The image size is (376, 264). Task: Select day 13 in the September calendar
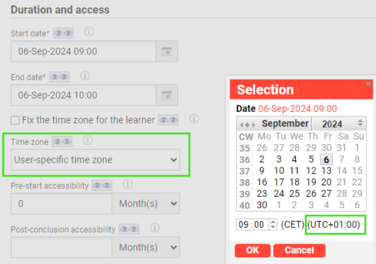(x=326, y=171)
